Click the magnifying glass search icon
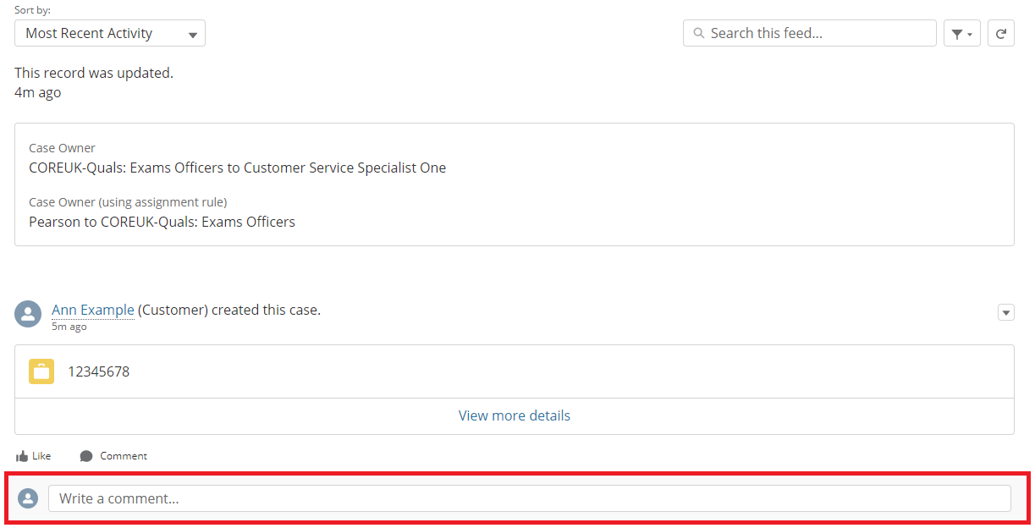The image size is (1035, 528). click(x=699, y=34)
